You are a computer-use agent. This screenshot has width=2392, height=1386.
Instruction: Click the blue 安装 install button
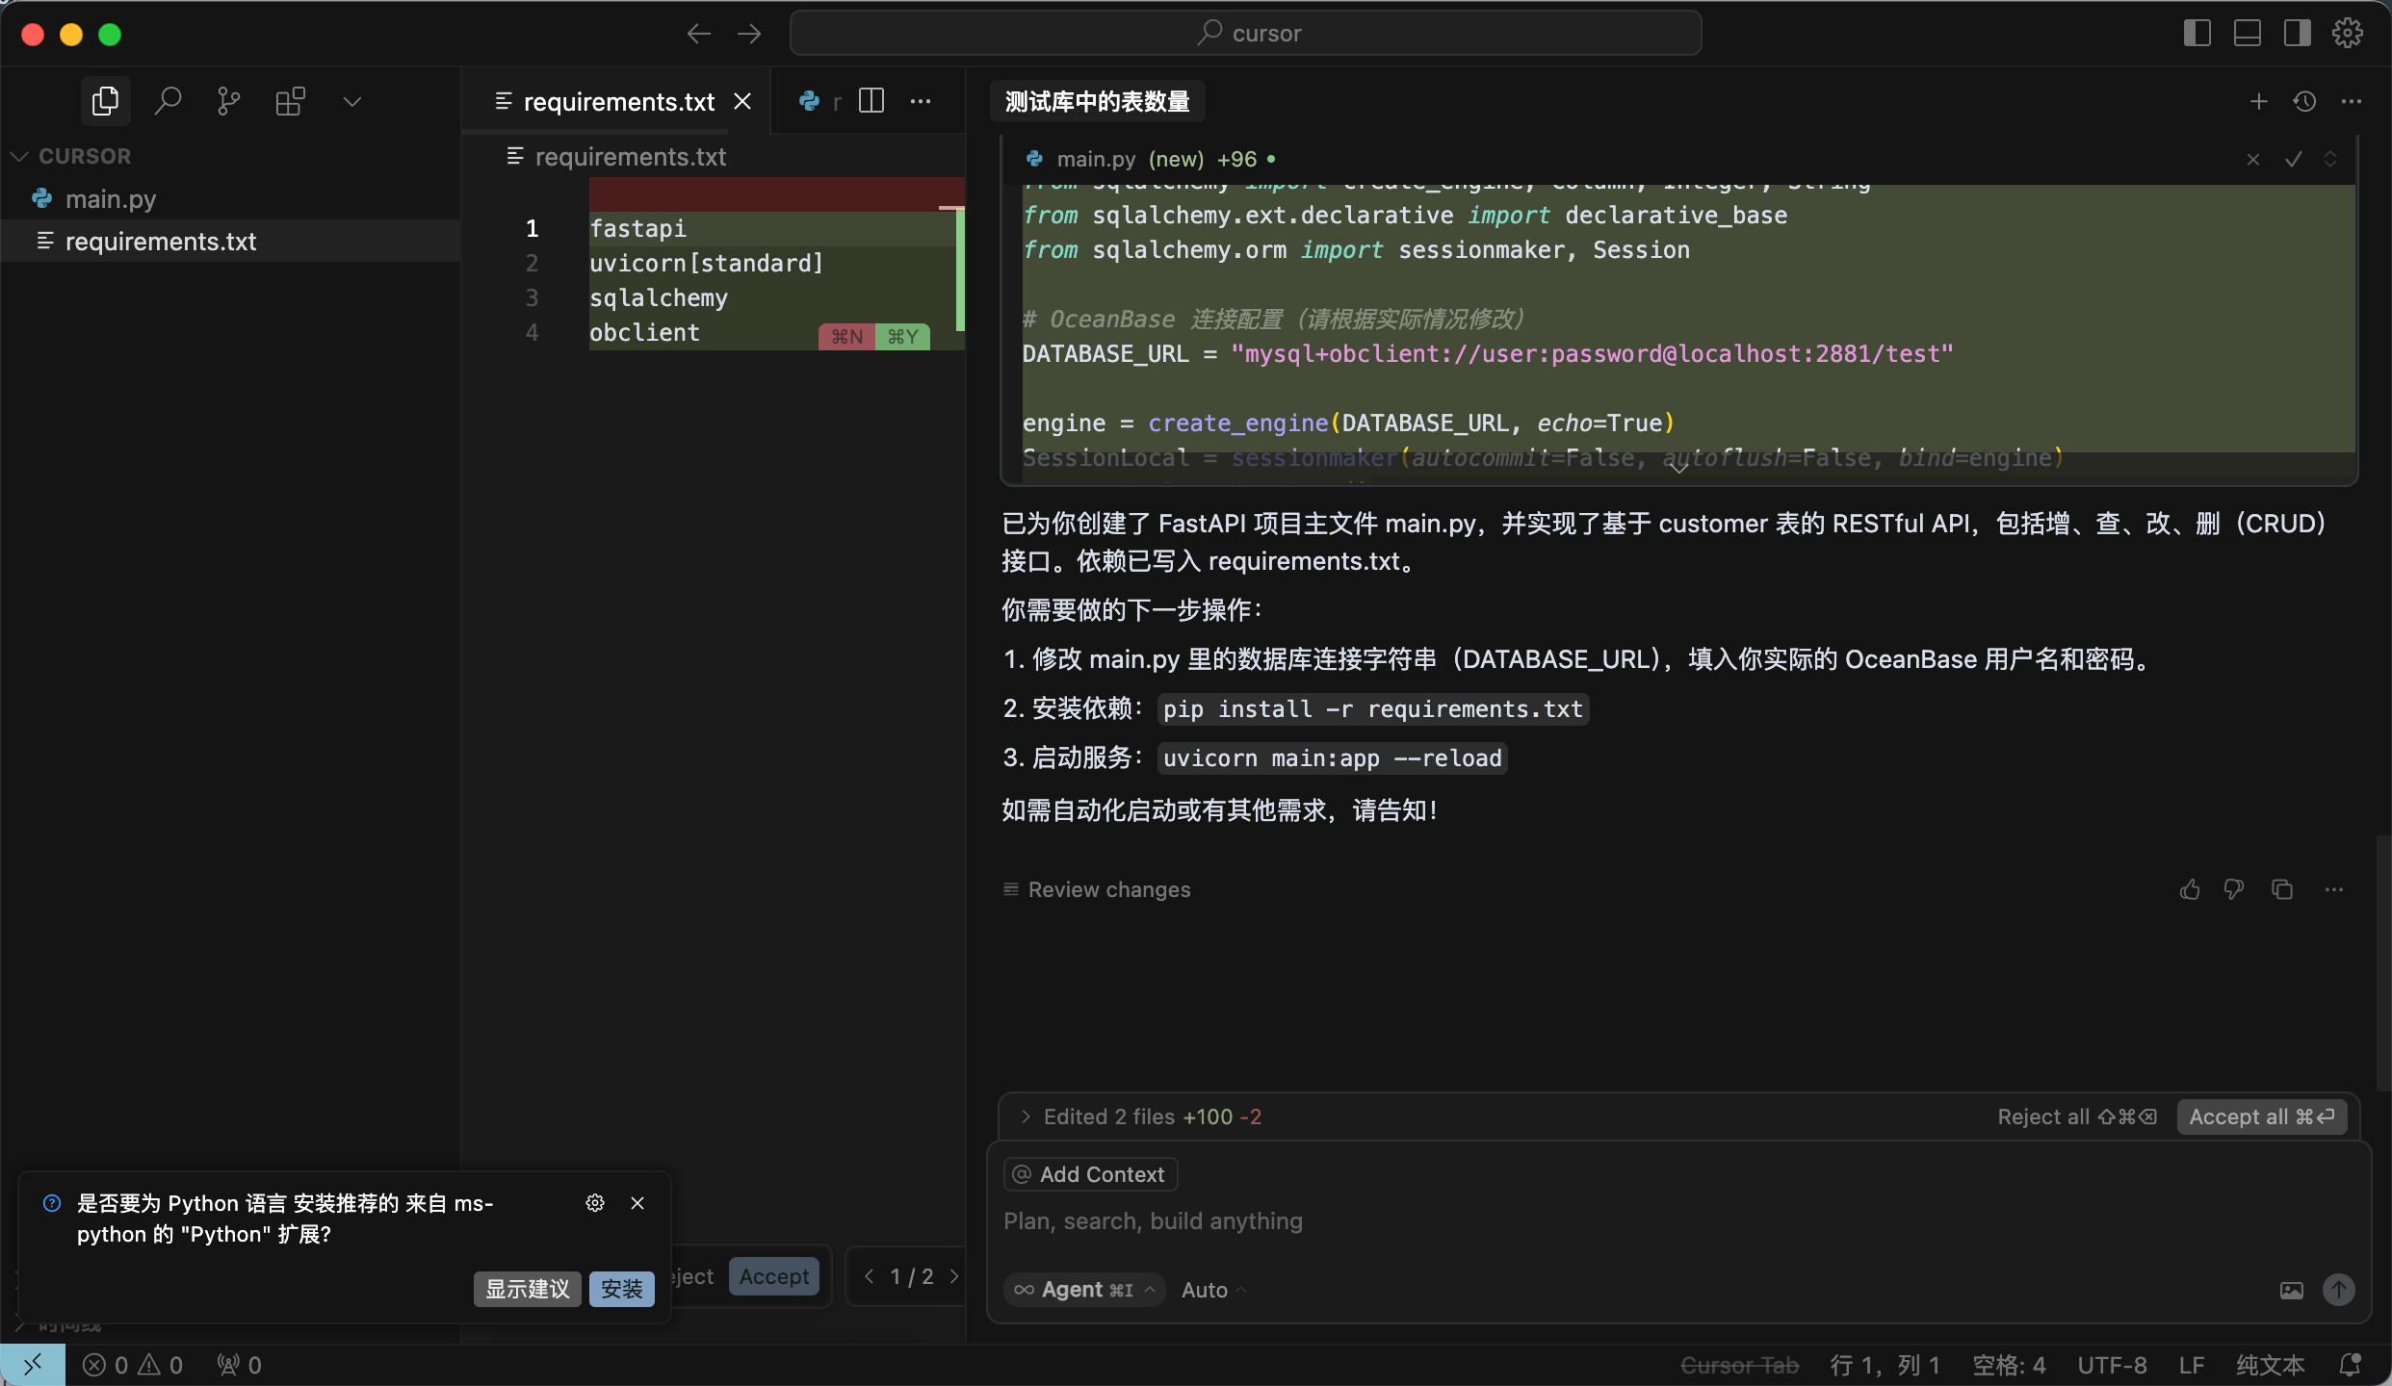(621, 1289)
